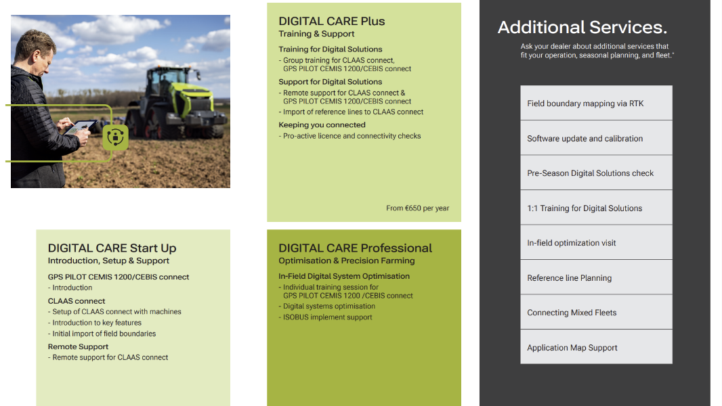Click Remote Support subheading

coord(78,346)
